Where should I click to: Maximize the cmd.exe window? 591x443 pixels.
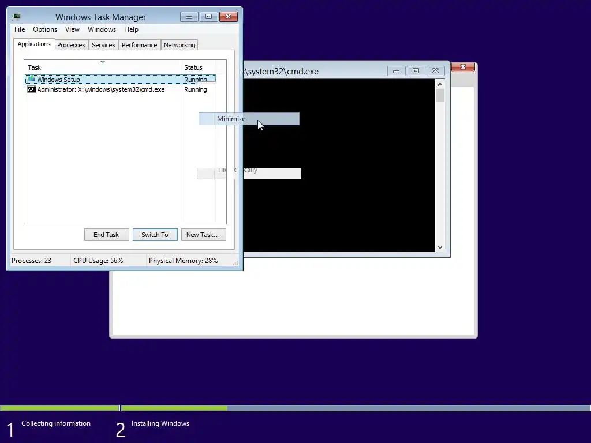(x=416, y=71)
